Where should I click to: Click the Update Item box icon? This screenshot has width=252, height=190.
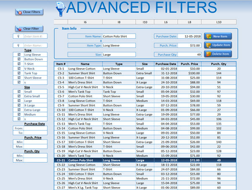[x=209, y=45]
